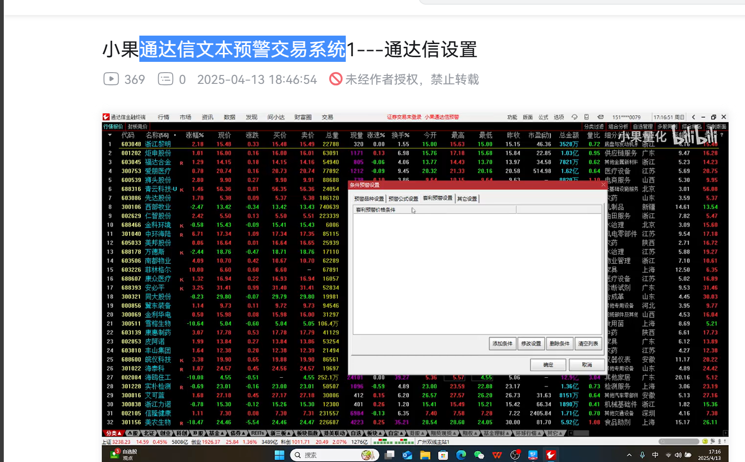Click the 涨幅% column header

(195, 135)
